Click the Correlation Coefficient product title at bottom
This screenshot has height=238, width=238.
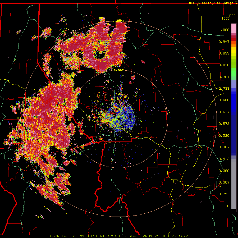click(83, 236)
